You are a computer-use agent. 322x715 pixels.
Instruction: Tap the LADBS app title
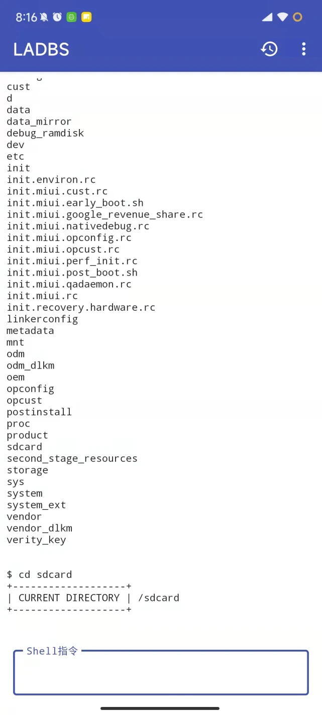tap(41, 49)
